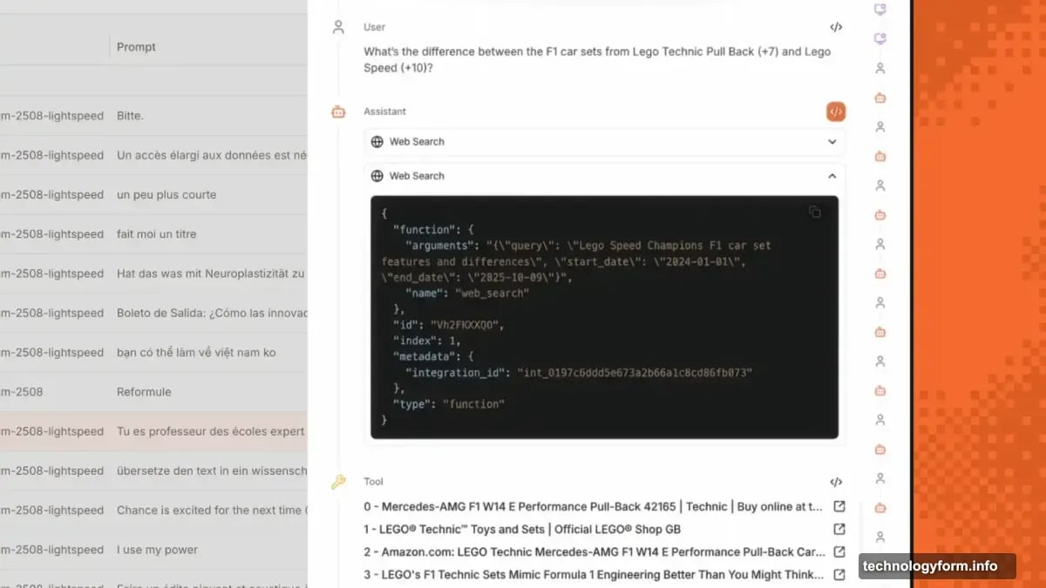Viewport: 1046px width, 588px height.
Task: Click the "name": "web_search" line in code
Action: (467, 294)
